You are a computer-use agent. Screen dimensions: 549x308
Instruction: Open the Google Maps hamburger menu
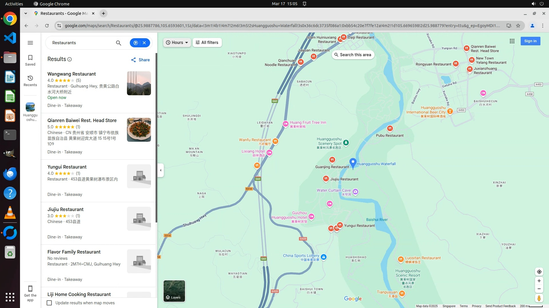[30, 43]
